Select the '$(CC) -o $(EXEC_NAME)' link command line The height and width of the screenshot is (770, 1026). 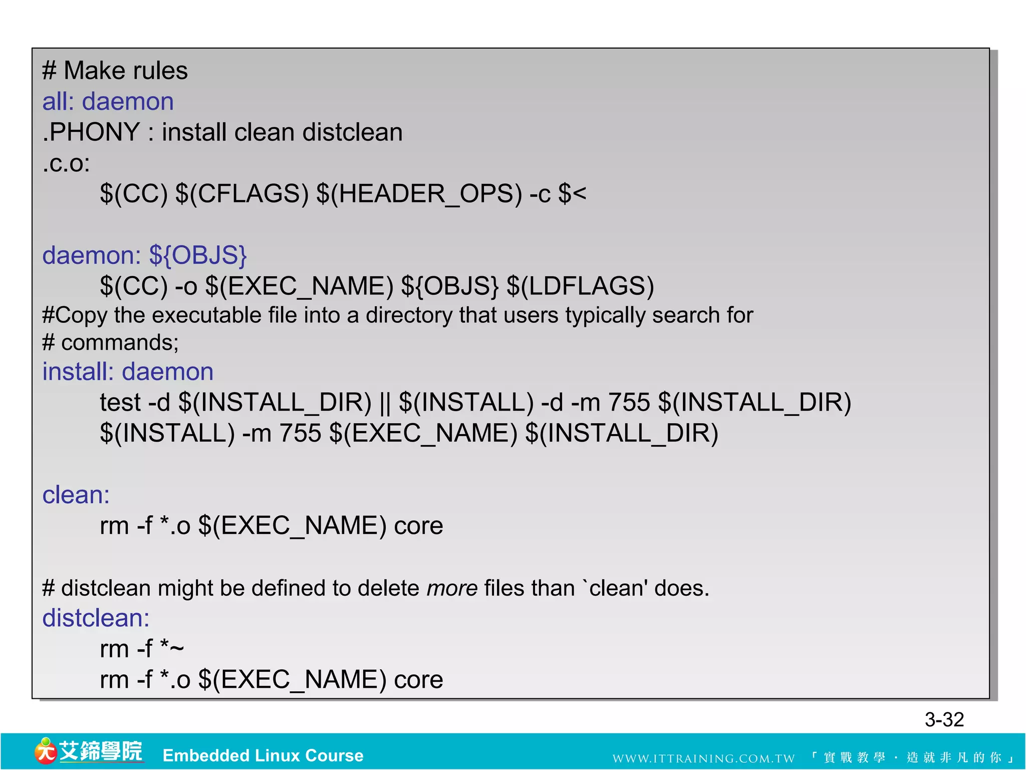pos(377,286)
